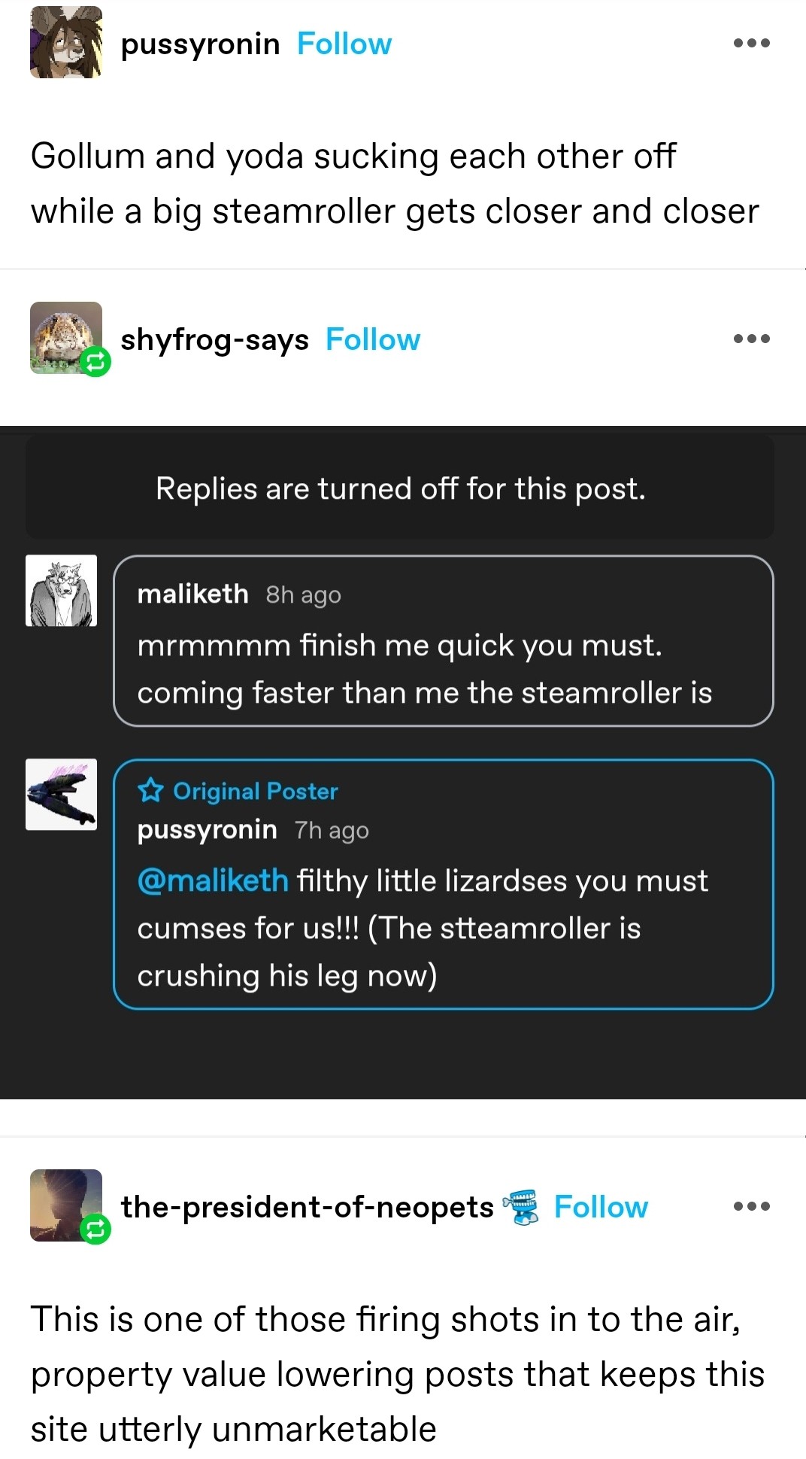
Task: Open pussyronin username in the reply
Action: click(x=207, y=830)
